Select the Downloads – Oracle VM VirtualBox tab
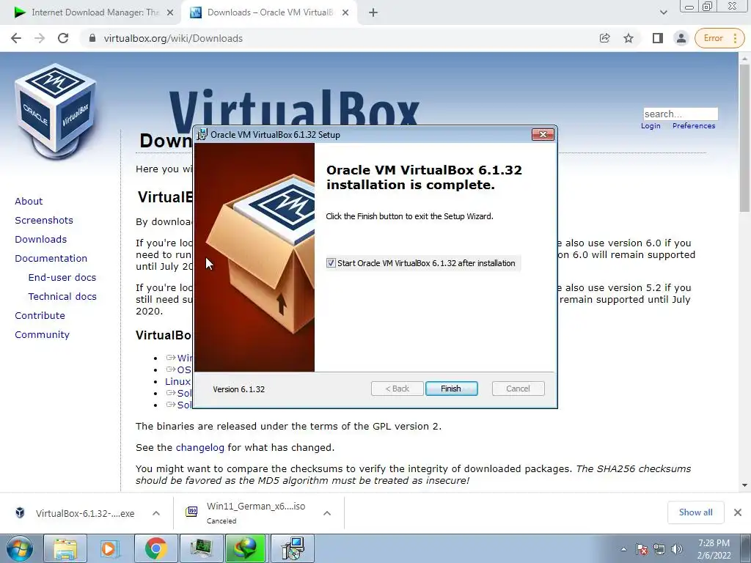This screenshot has width=751, height=563. point(270,12)
